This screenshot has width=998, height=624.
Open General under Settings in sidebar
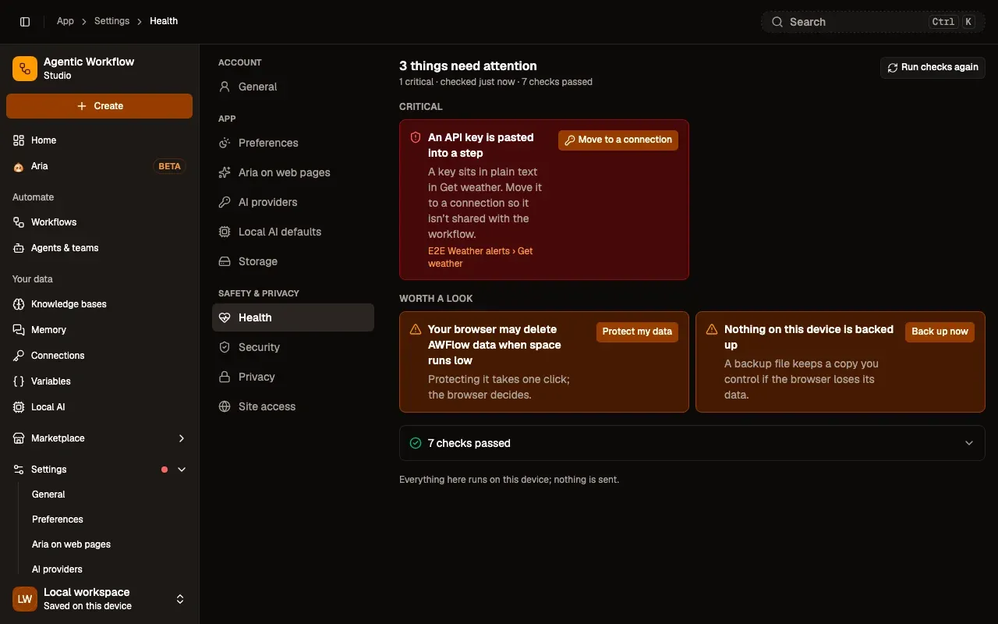[48, 495]
